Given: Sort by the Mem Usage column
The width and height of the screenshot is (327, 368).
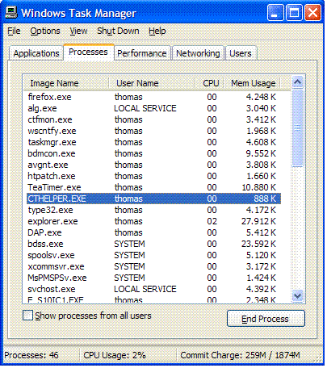Looking at the screenshot, I should point(252,83).
